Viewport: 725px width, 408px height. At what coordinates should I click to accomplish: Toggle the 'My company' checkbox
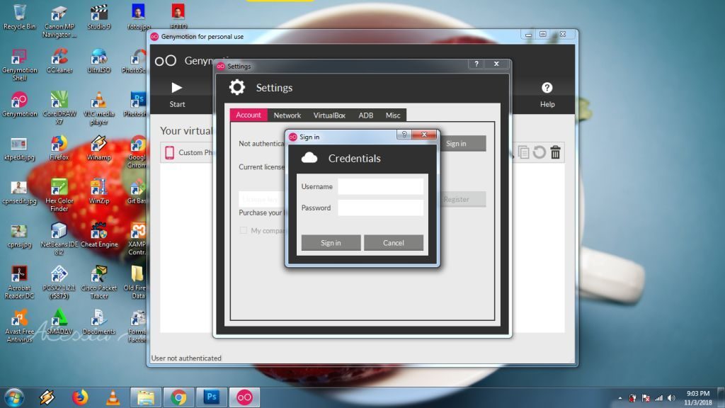[244, 230]
